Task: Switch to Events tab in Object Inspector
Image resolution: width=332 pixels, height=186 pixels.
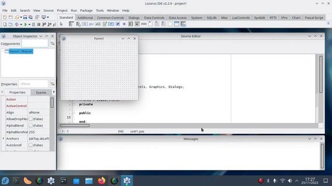Action: point(41,92)
